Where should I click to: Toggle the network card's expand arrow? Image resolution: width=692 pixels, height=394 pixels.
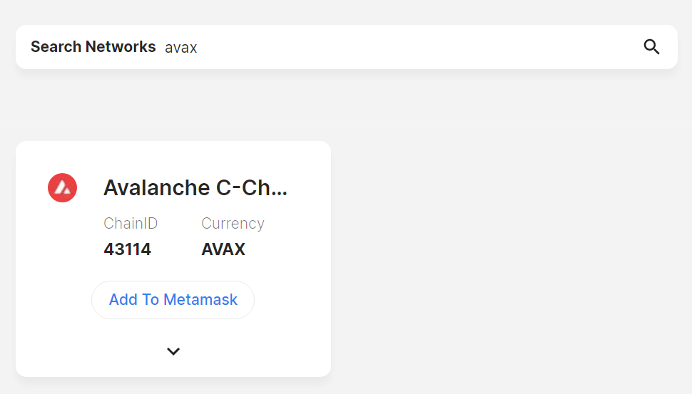click(x=173, y=351)
